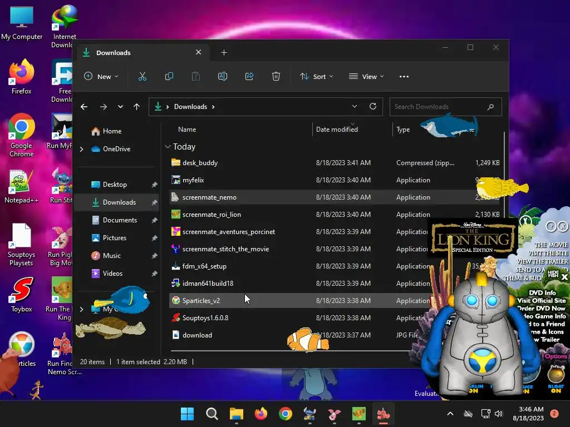Open Google Chrome desktop shortcut
Screen dimensions: 570x427
point(22,135)
